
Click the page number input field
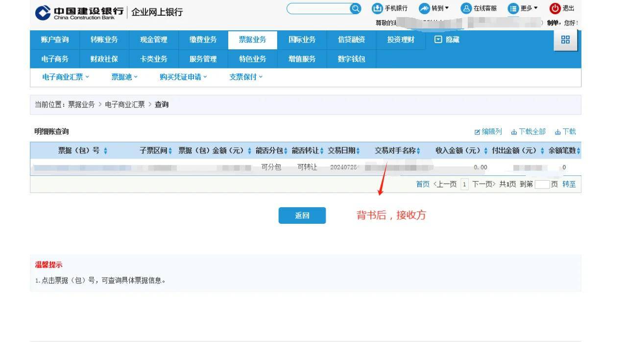[542, 184]
